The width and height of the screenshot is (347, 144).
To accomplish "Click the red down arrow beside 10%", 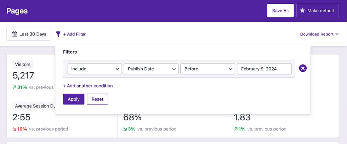I will [14, 129].
